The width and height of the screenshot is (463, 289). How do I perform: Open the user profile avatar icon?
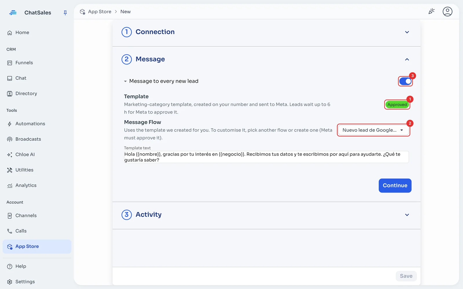447,12
